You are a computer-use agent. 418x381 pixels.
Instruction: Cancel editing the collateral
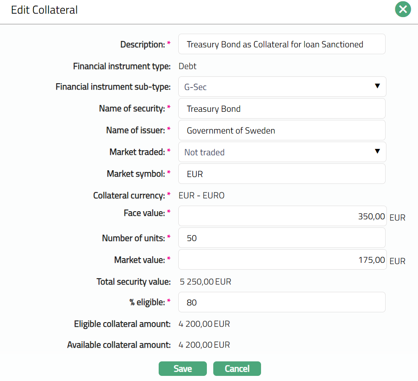pyautogui.click(x=237, y=369)
